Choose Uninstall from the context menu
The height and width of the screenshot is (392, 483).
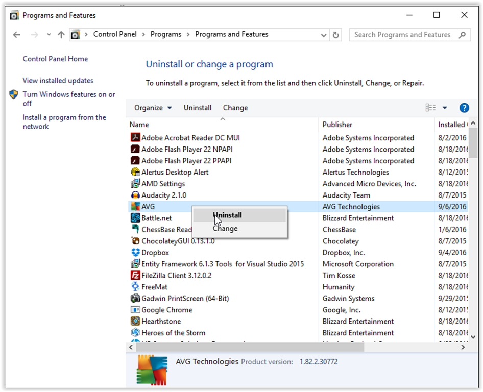coord(239,215)
